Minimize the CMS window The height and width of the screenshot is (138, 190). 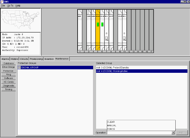182,1
